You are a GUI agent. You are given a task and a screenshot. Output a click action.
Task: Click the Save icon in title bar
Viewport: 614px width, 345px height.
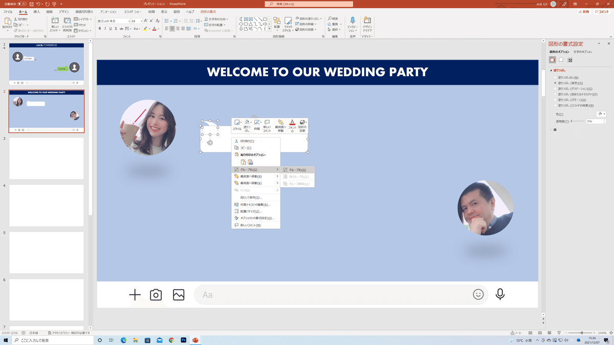pyautogui.click(x=31, y=4)
